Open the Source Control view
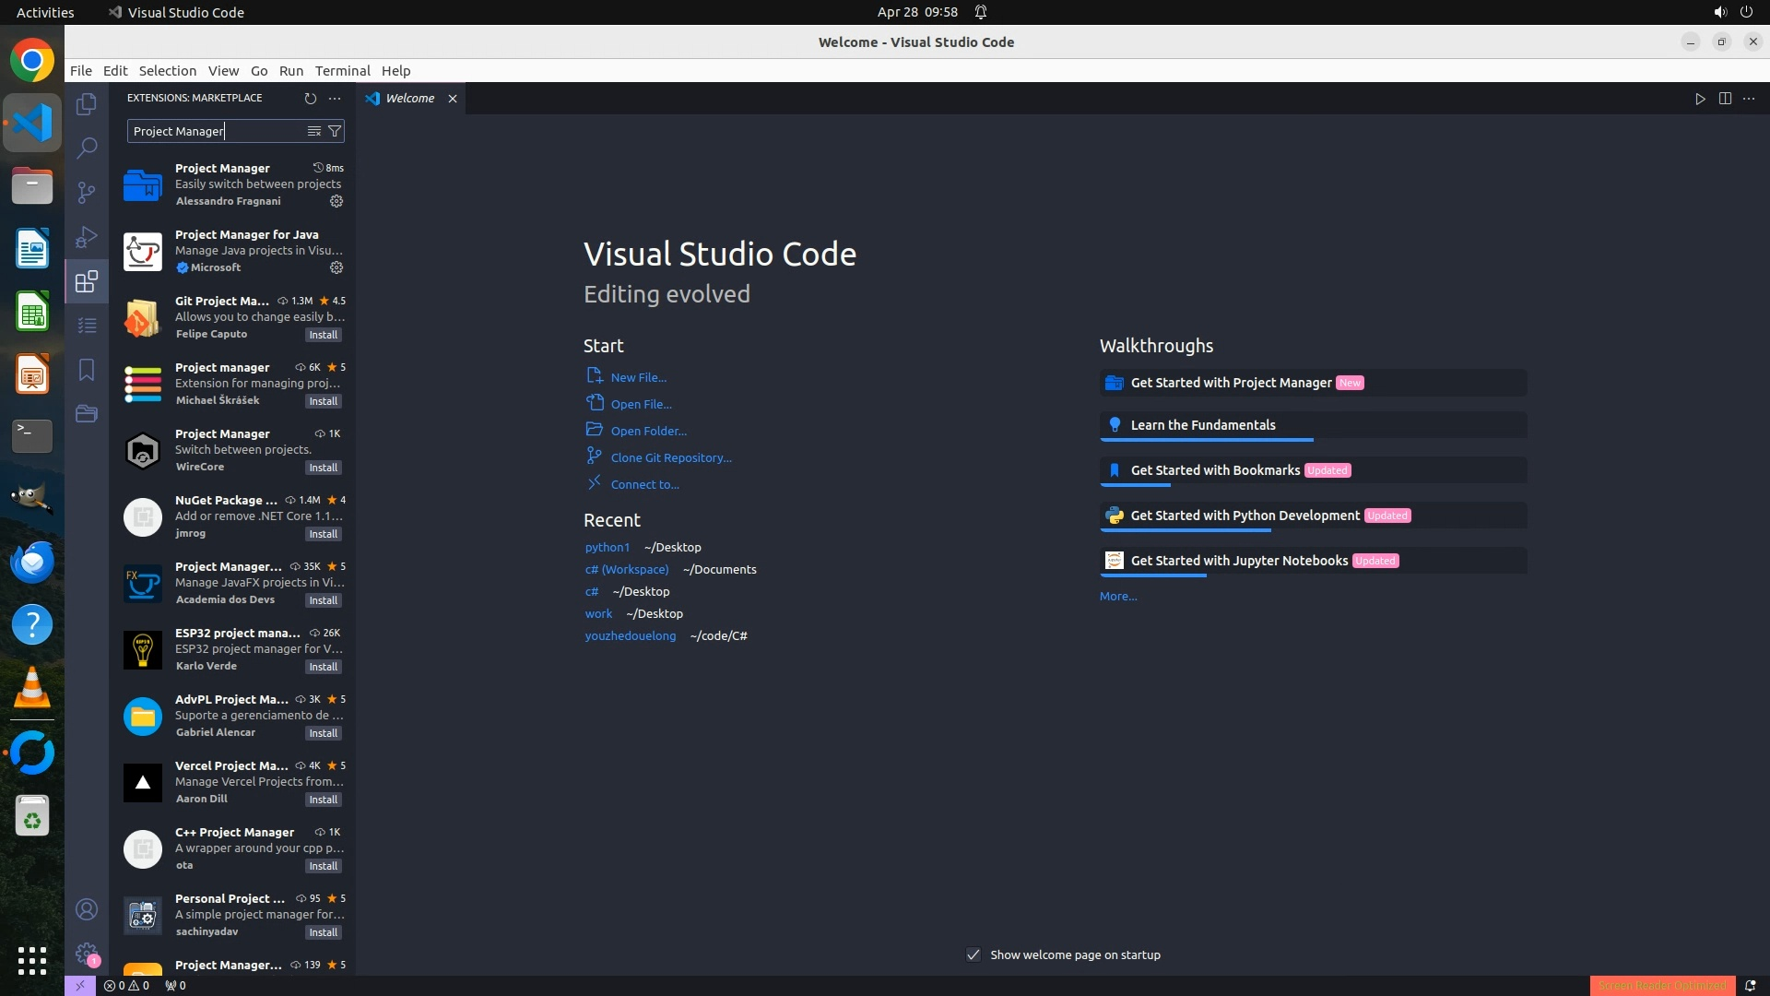 [87, 192]
